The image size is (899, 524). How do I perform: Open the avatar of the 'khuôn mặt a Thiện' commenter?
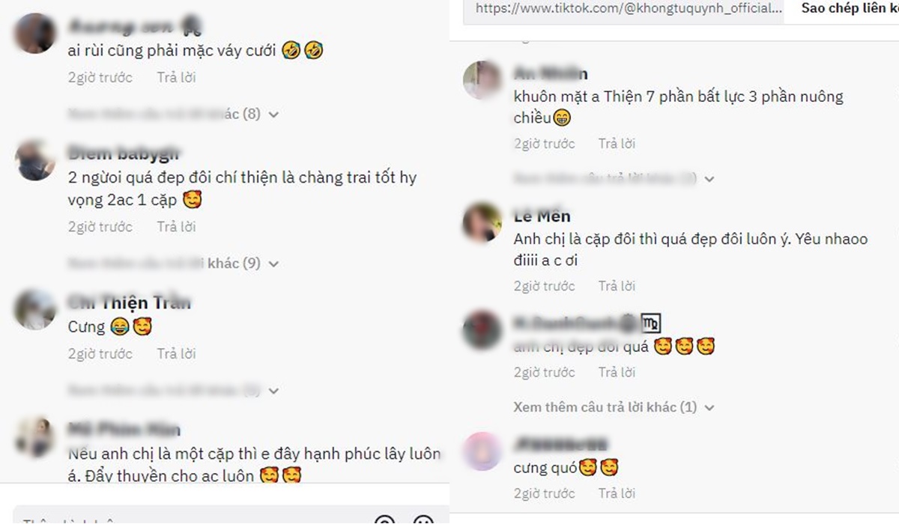coord(482,79)
